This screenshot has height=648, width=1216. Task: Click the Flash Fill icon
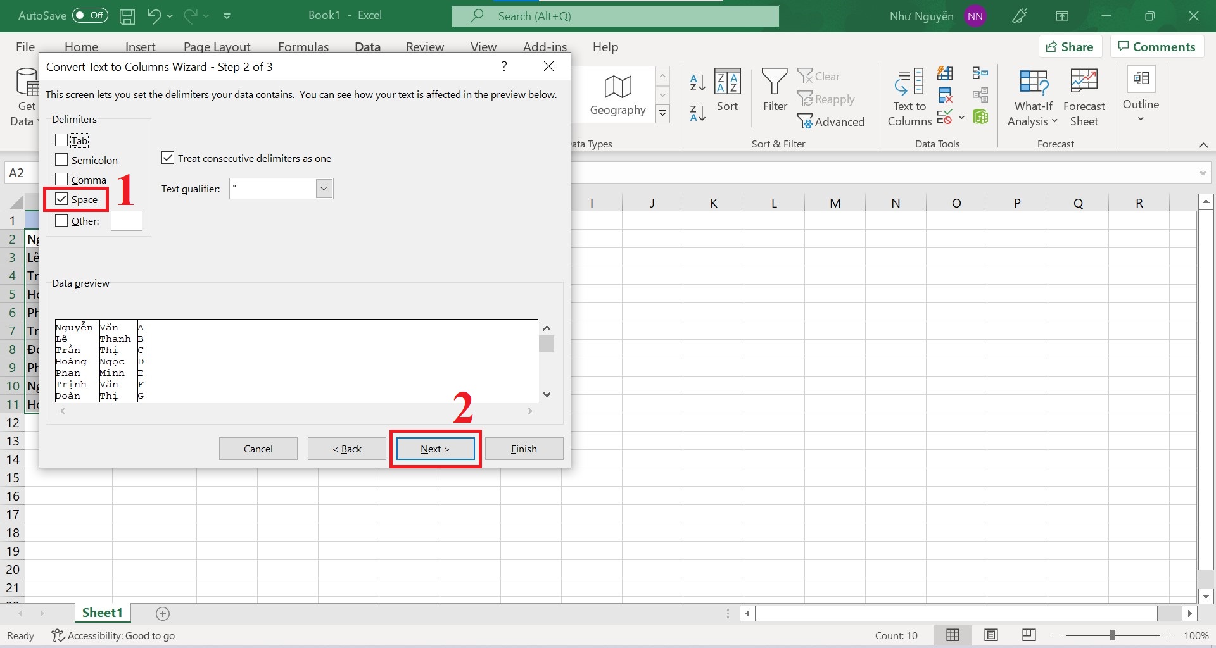tap(945, 73)
